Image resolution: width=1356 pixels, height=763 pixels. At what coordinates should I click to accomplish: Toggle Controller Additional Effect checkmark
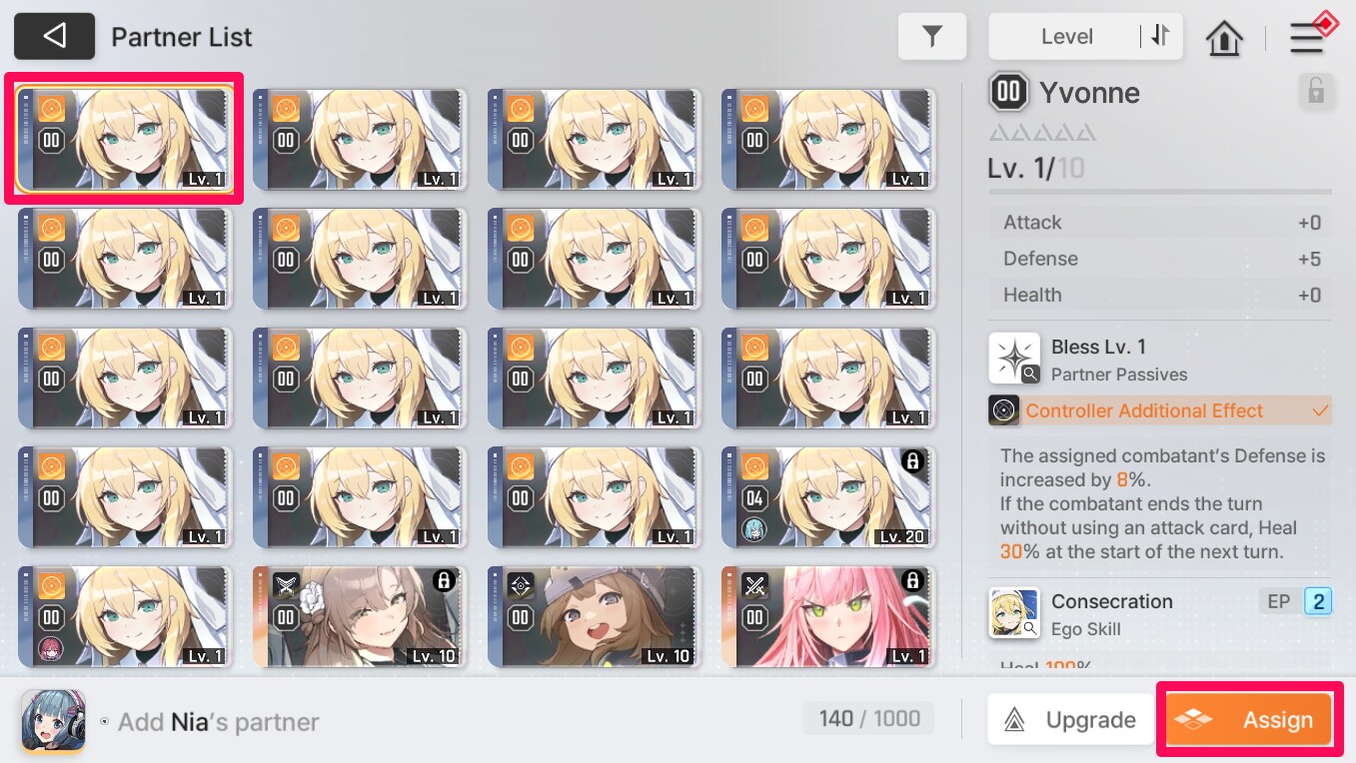tap(1320, 410)
